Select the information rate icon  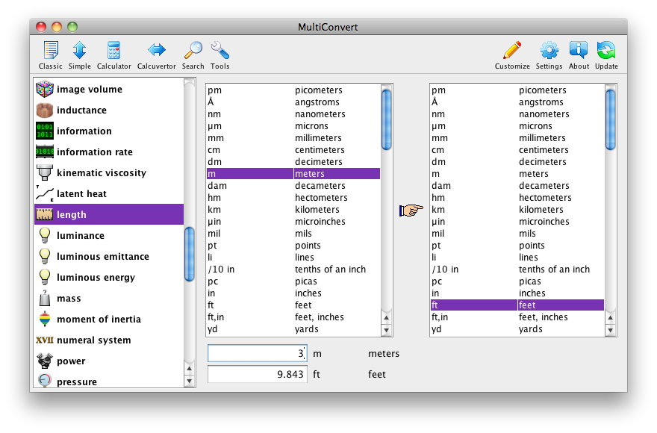coord(45,152)
